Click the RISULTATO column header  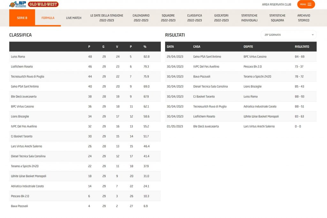302,47
